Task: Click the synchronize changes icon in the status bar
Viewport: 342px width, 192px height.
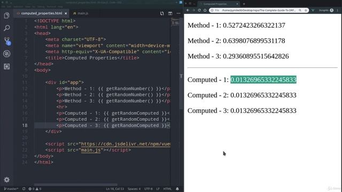Action: [x=24, y=189]
